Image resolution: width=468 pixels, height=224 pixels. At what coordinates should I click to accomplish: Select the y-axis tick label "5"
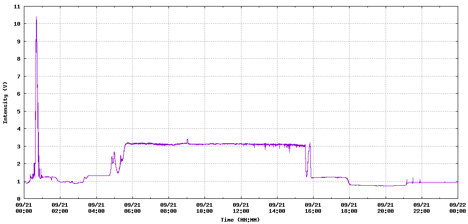click(x=19, y=111)
